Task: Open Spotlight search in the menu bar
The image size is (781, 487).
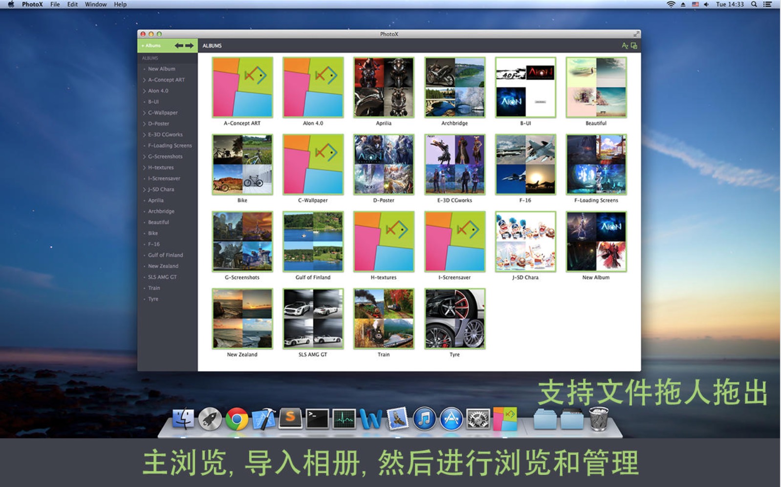Action: [754, 4]
